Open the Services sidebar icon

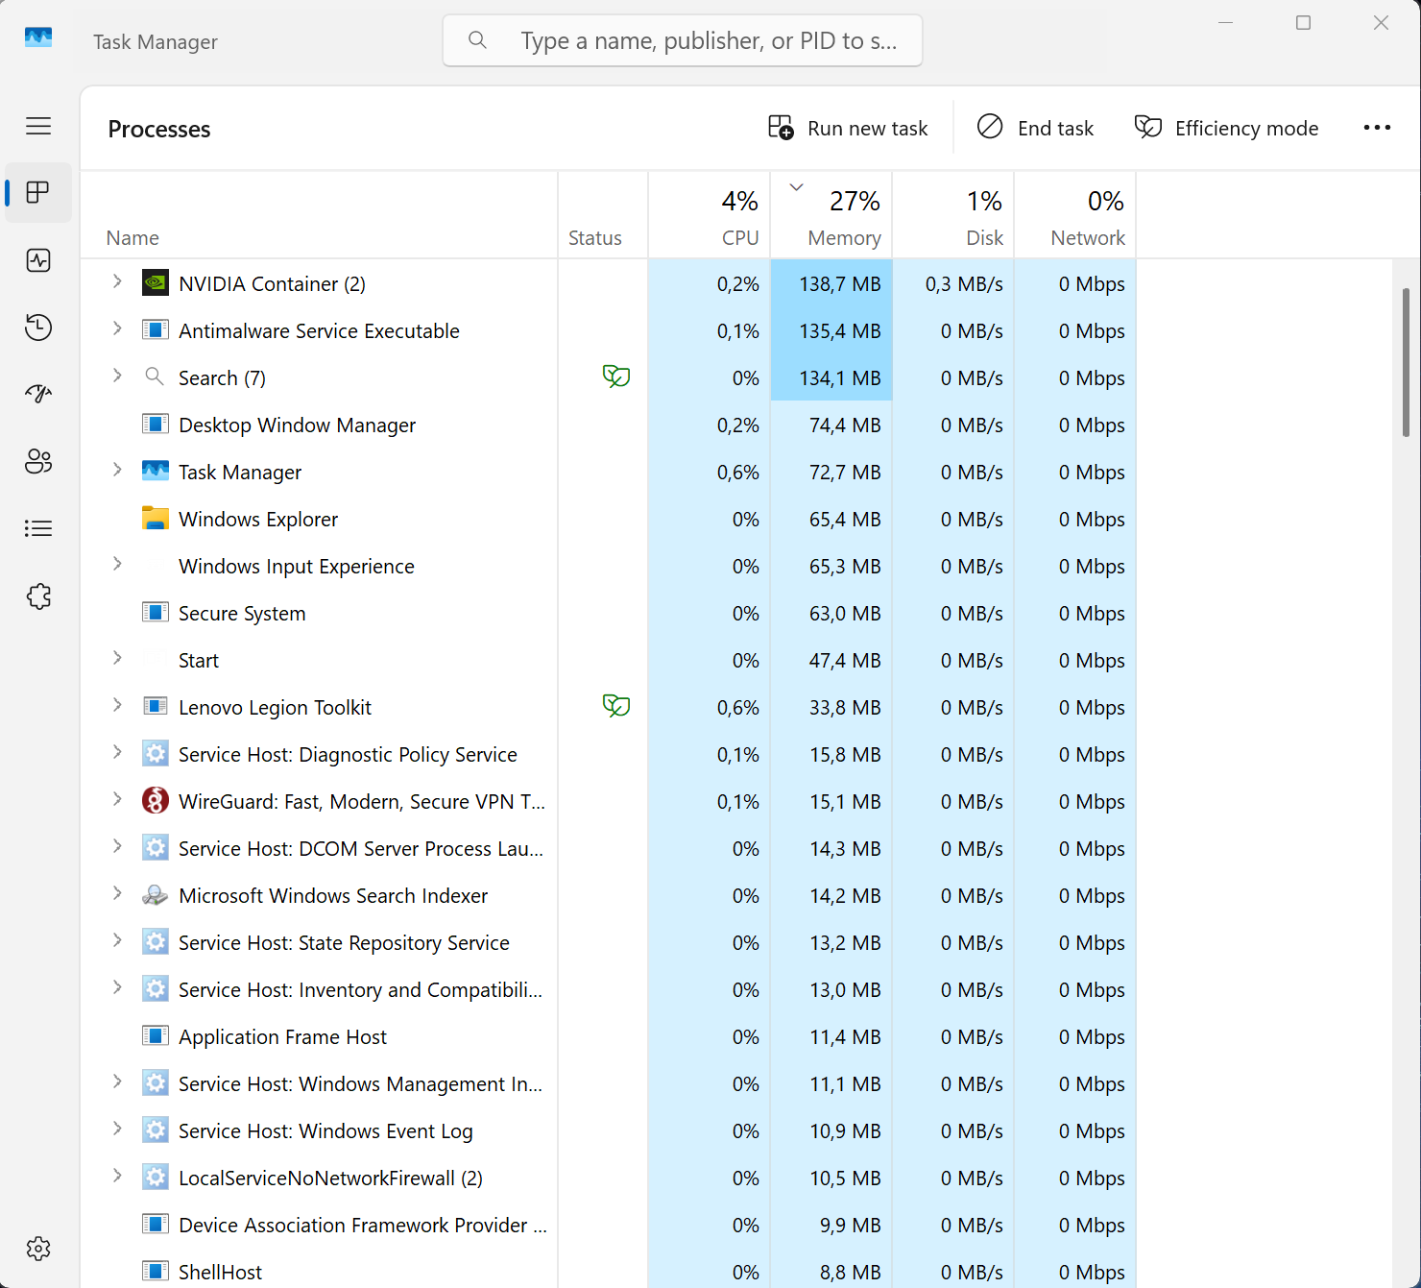38,596
